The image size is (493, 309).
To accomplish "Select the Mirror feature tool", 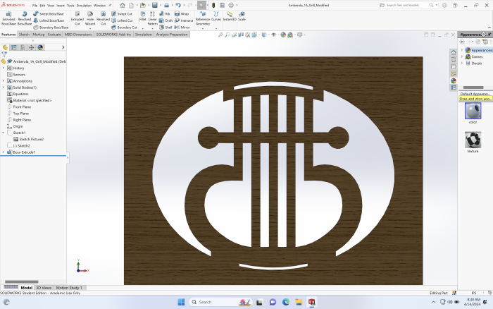I will pos(183,28).
